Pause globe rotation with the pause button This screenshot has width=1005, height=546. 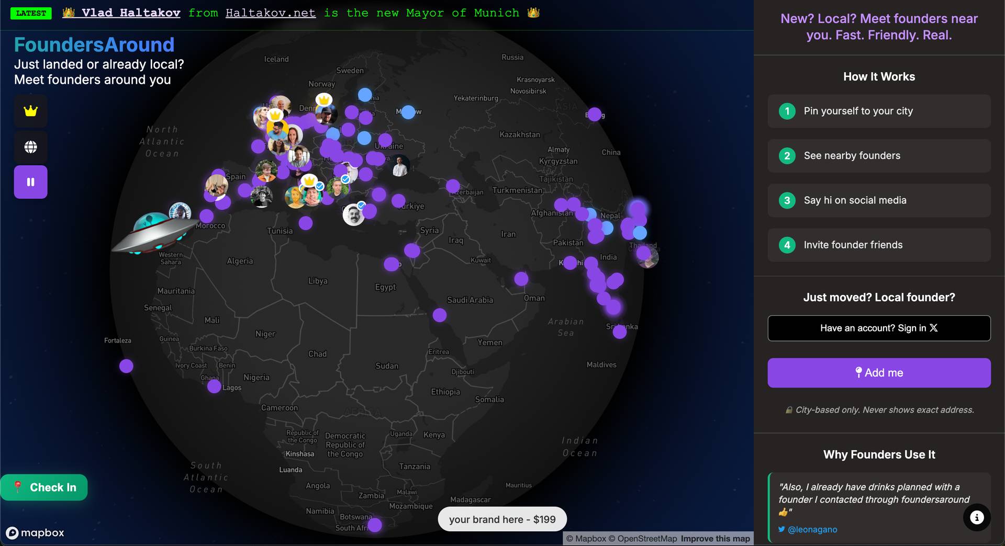30,182
